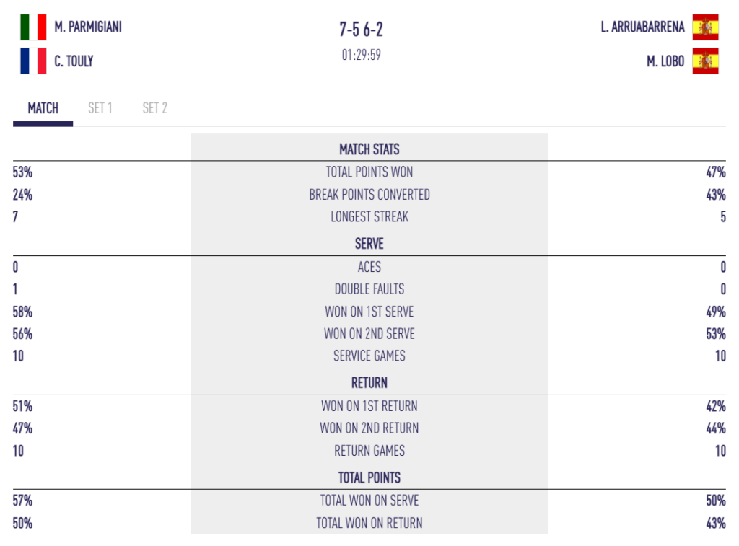This screenshot has height=546, width=739.
Task: Open L. Arruabarrena player name
Action: click(x=642, y=27)
